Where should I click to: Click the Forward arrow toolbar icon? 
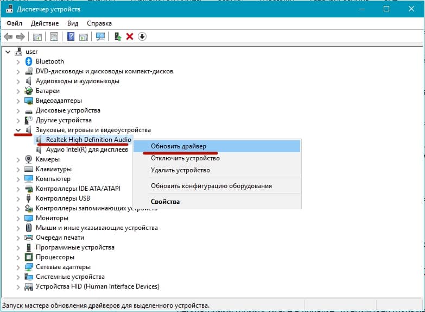[21, 36]
